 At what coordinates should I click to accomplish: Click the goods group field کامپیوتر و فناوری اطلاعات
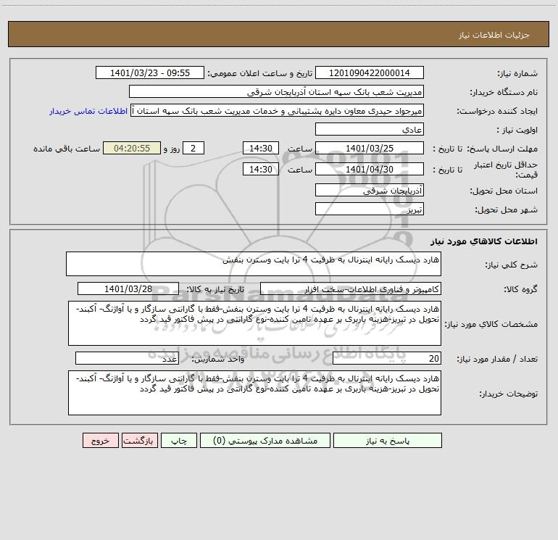point(351,288)
